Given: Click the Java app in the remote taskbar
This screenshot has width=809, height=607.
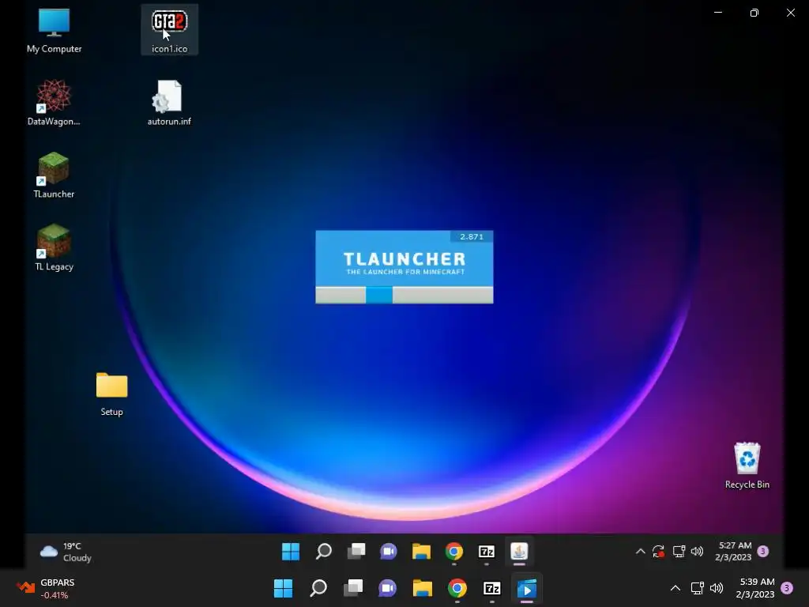Looking at the screenshot, I should (x=519, y=551).
